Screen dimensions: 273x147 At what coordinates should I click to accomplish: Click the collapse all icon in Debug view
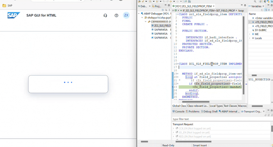(x=163, y=10)
